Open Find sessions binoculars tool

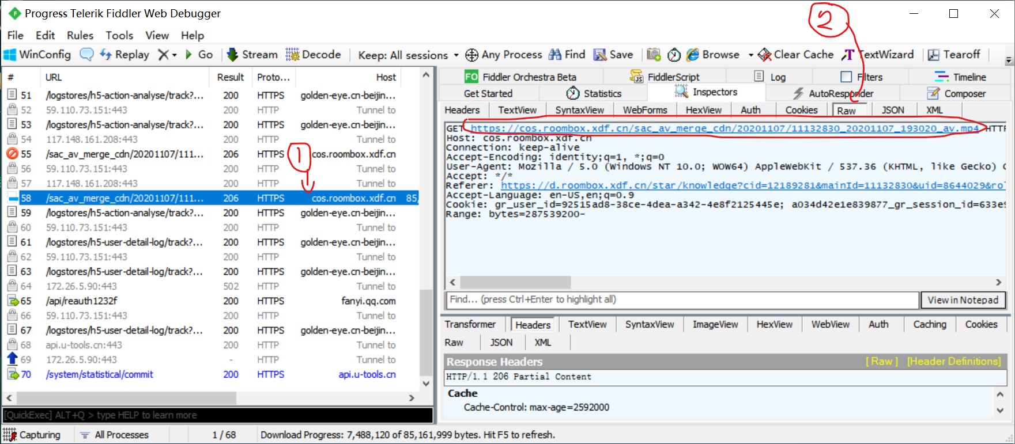(567, 55)
